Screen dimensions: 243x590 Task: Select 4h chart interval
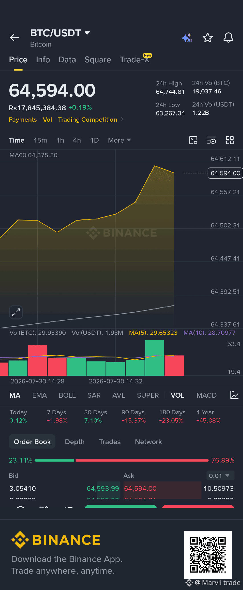(77, 140)
